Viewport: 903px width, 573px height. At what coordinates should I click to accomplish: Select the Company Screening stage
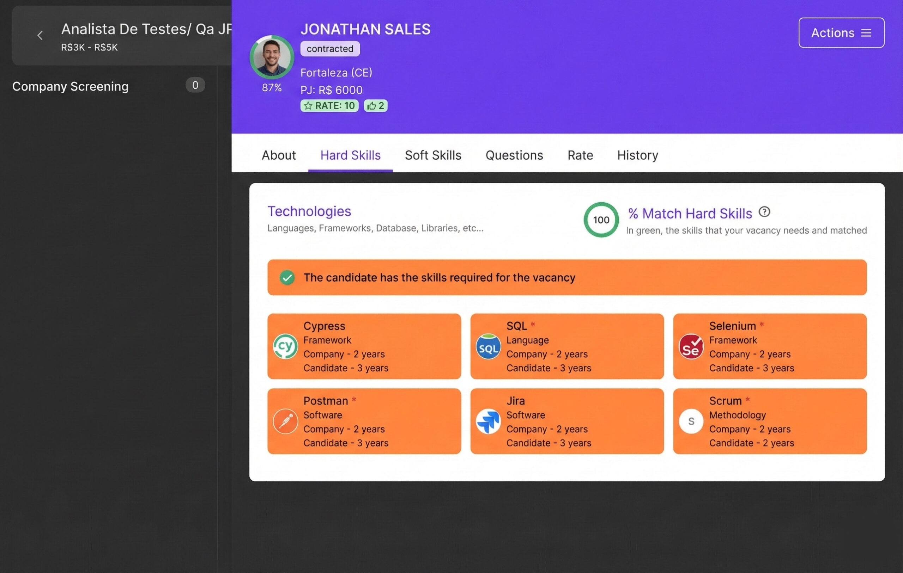tap(71, 87)
